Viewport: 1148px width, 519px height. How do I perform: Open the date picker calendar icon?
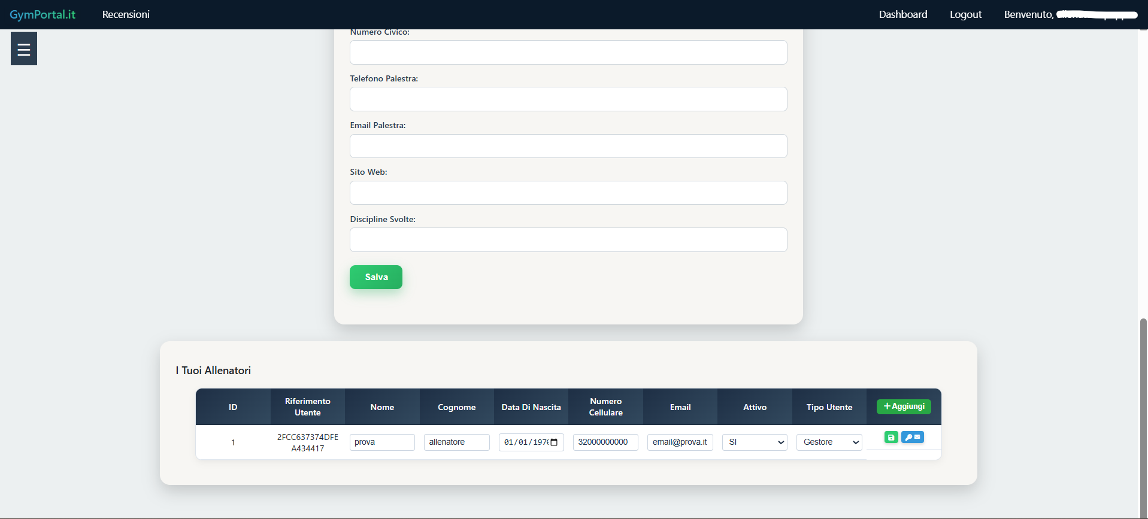pos(554,442)
